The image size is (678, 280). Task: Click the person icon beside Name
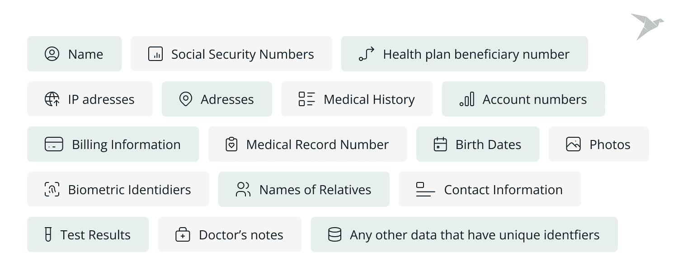point(52,54)
